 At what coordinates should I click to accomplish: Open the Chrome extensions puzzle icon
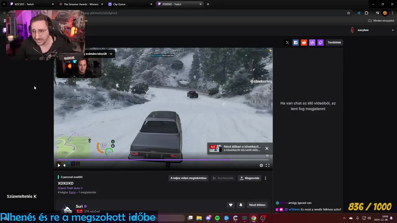pyautogui.click(x=367, y=13)
